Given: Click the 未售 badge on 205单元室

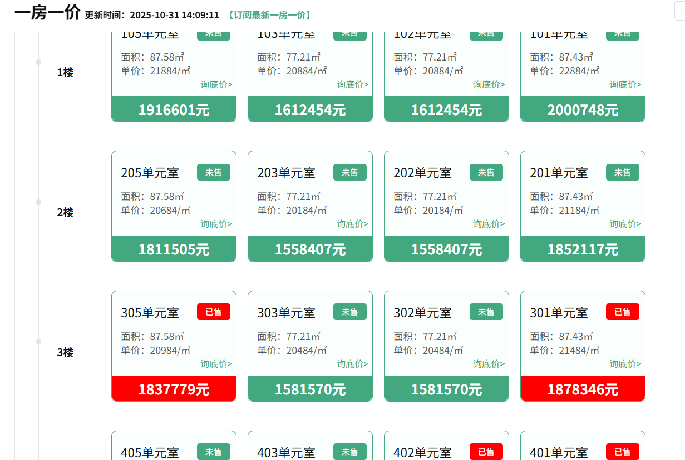Looking at the screenshot, I should tap(213, 172).
